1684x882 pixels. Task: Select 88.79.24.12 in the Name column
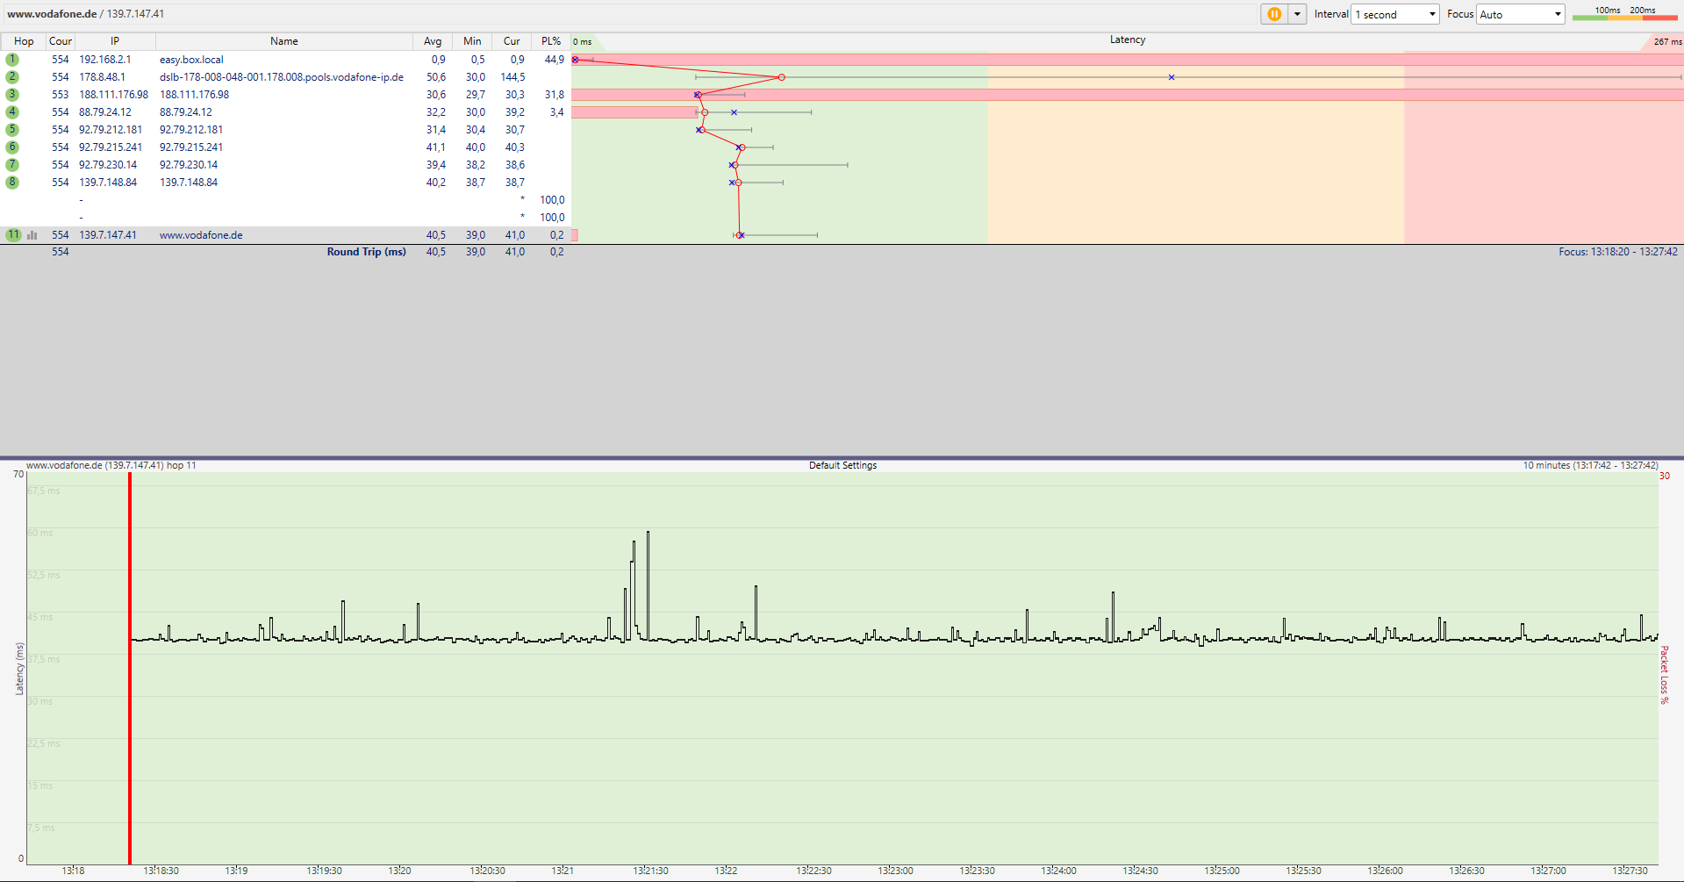(x=186, y=112)
